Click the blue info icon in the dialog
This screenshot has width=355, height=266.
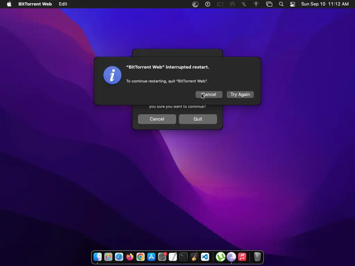point(112,75)
